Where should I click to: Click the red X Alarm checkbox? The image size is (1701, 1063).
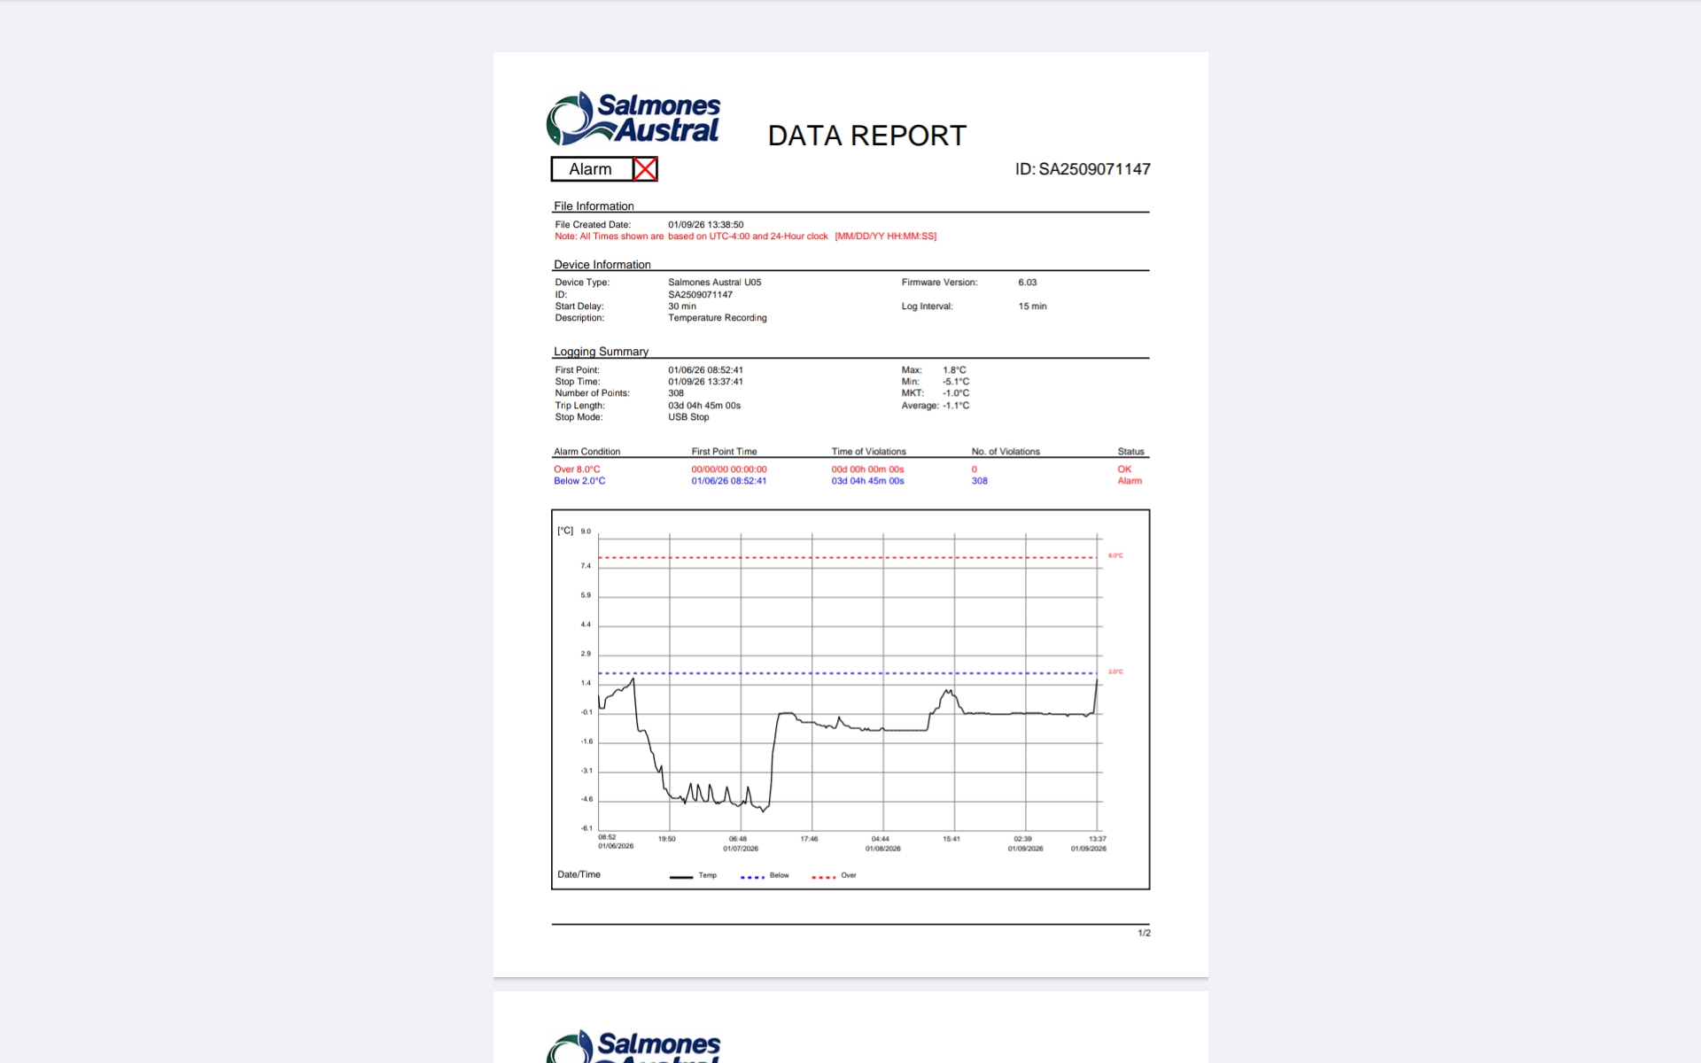pos(645,169)
